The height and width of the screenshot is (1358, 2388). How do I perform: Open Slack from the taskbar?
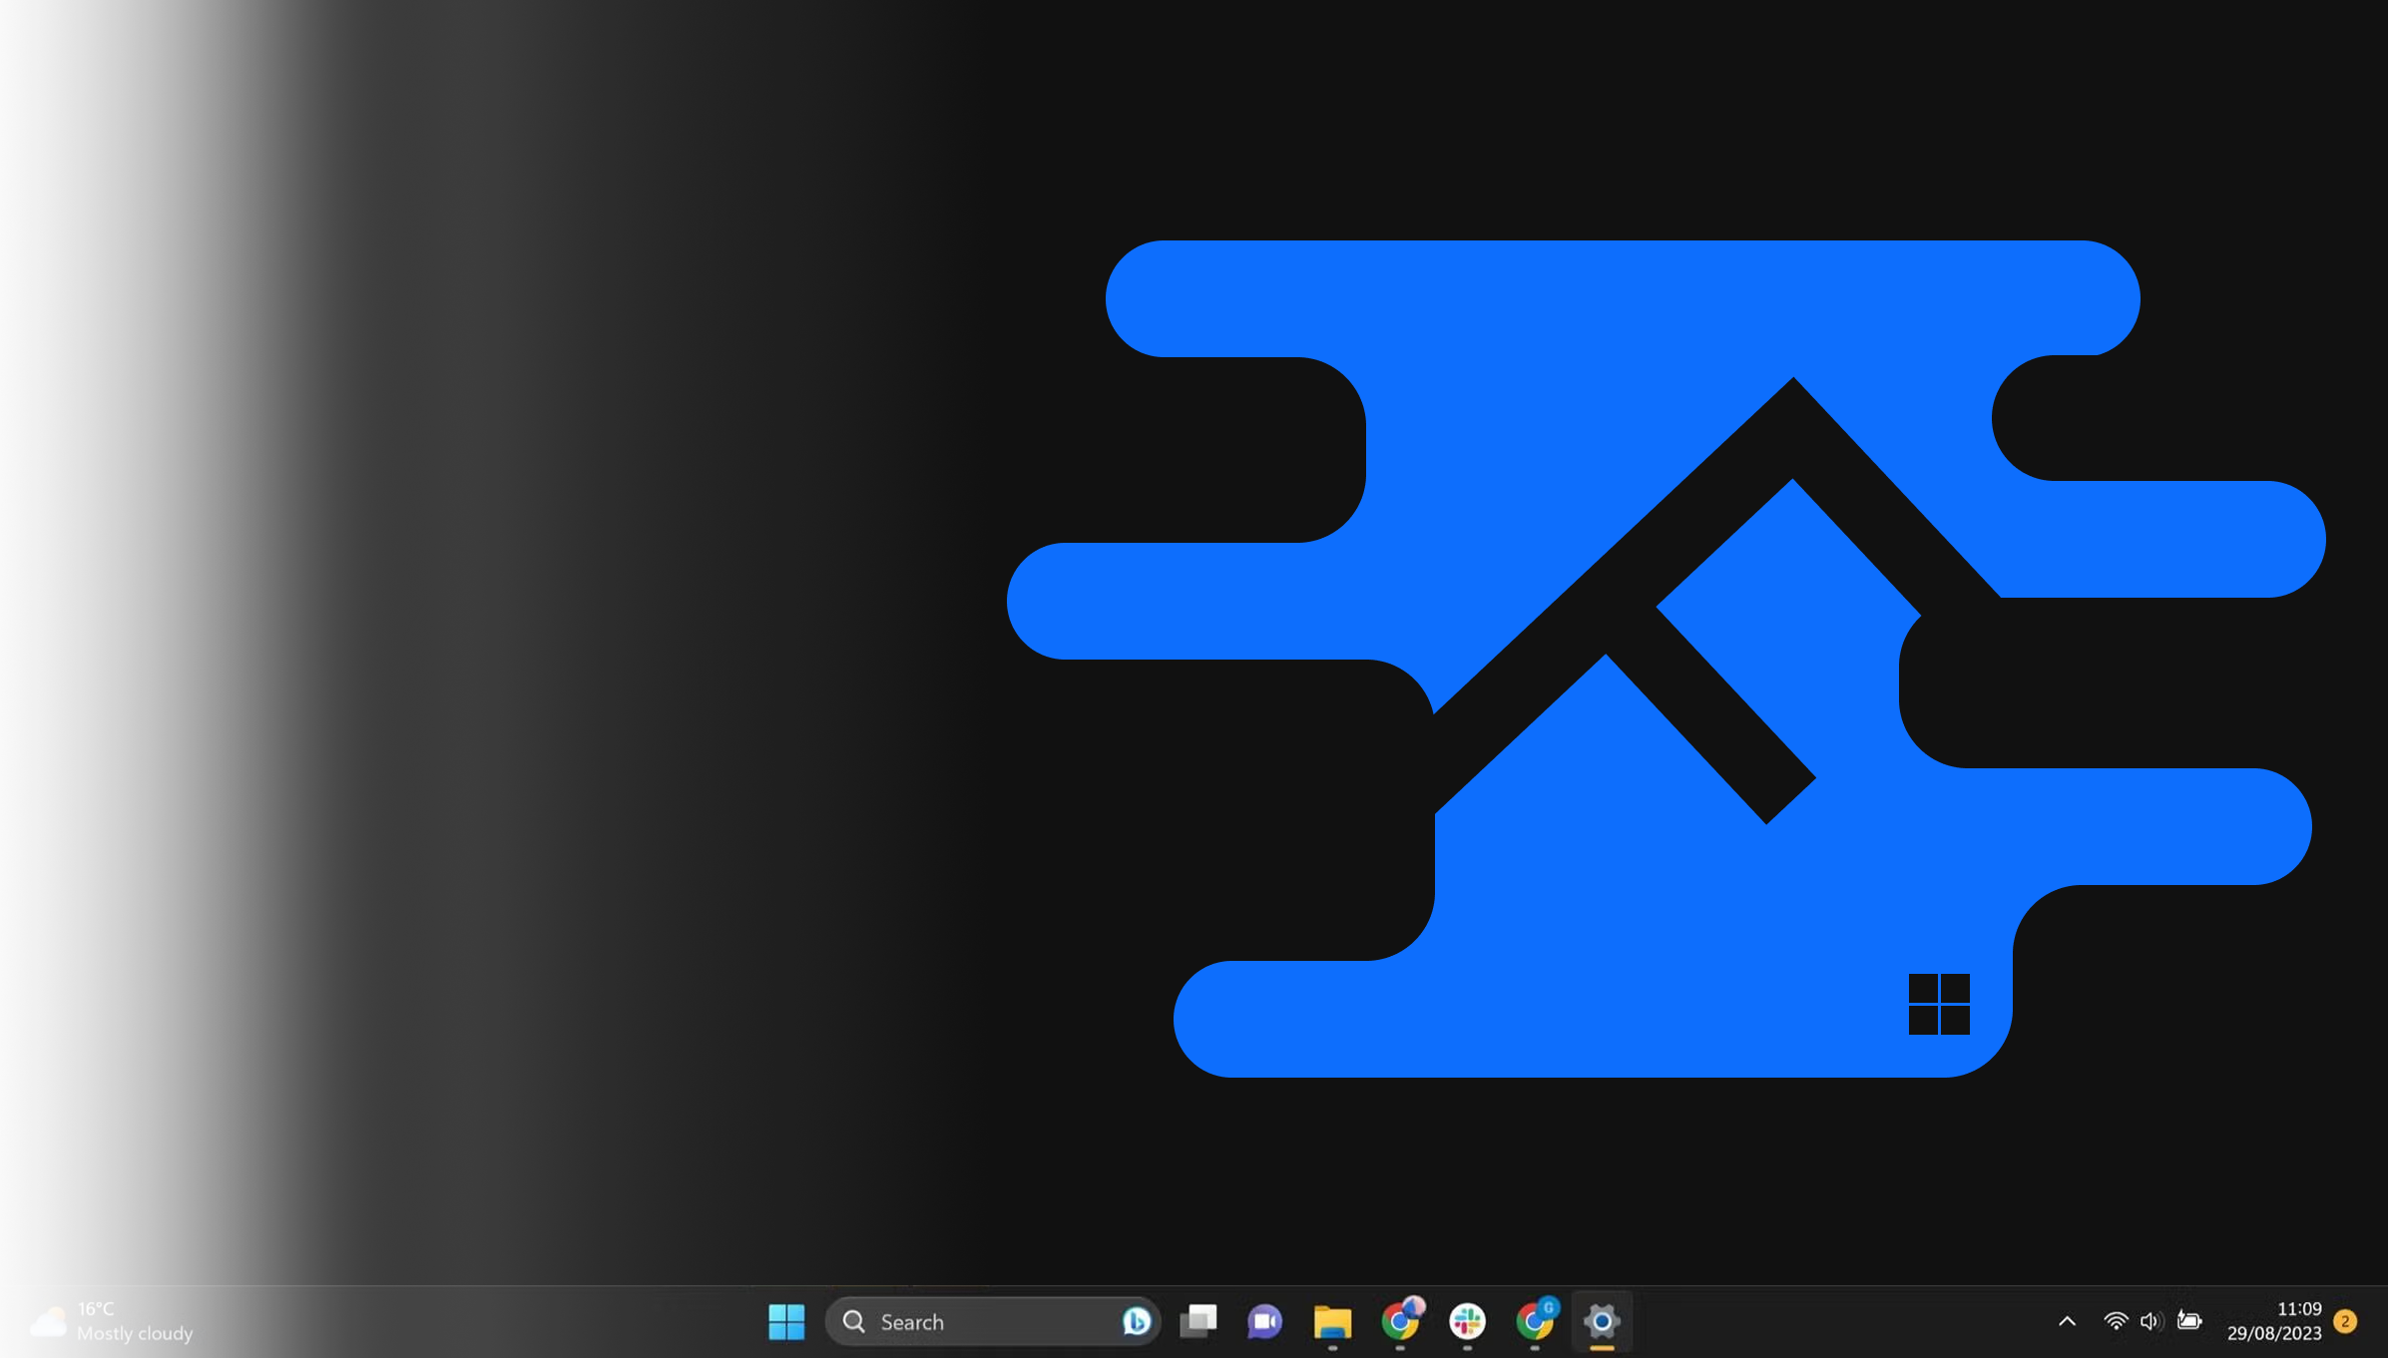tap(1467, 1321)
